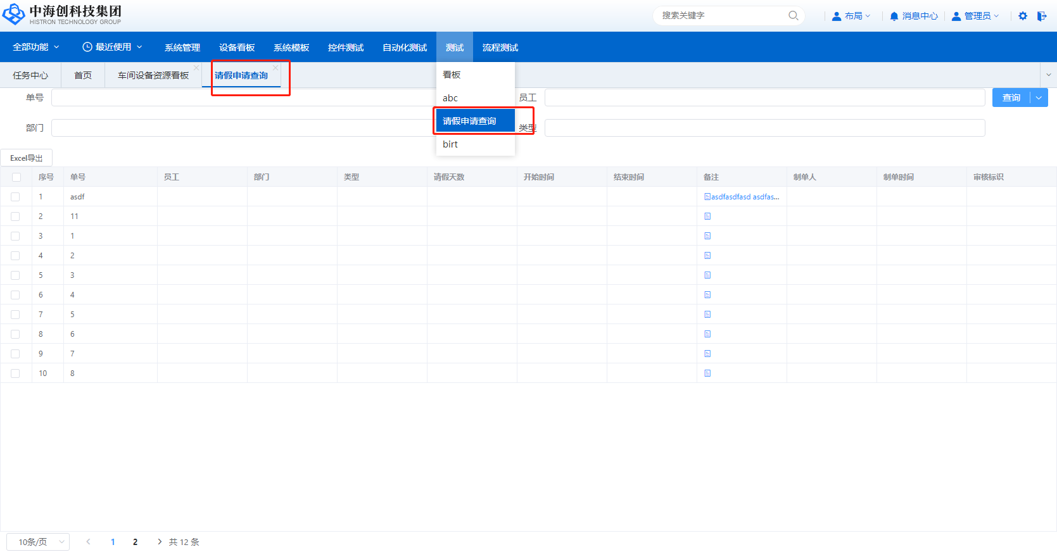Close the 请假申请查询 tab
Image resolution: width=1057 pixels, height=552 pixels.
point(275,68)
